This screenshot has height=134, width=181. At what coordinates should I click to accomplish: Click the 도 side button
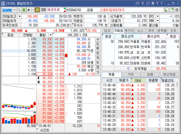[x=98, y=44]
